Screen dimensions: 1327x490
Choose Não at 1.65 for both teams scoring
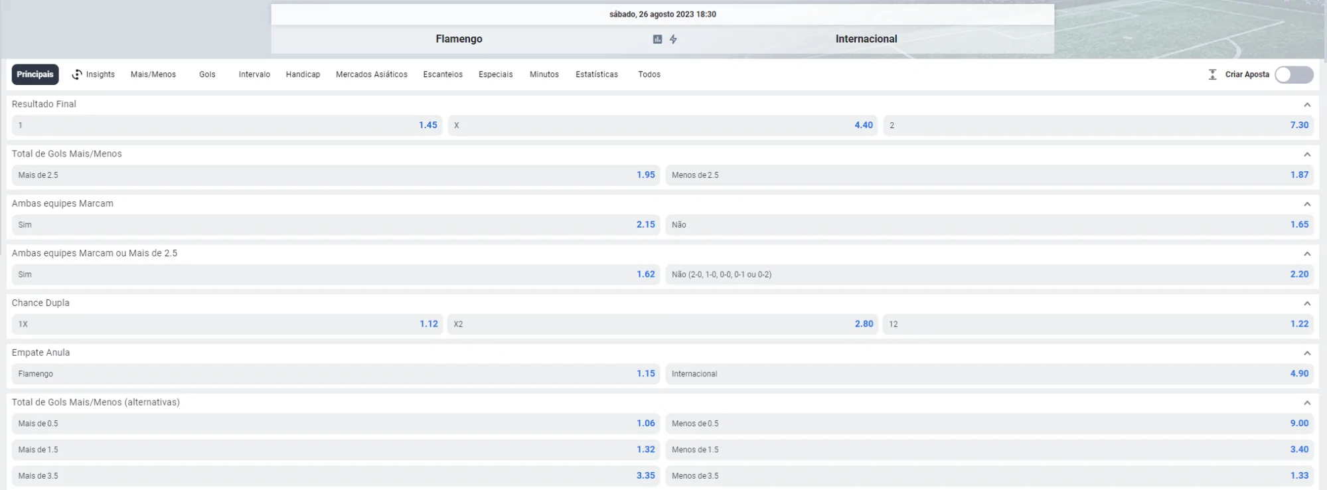coord(990,224)
